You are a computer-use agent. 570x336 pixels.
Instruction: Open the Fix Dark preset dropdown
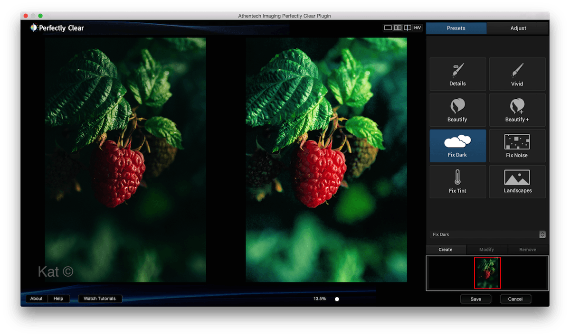[488, 234]
